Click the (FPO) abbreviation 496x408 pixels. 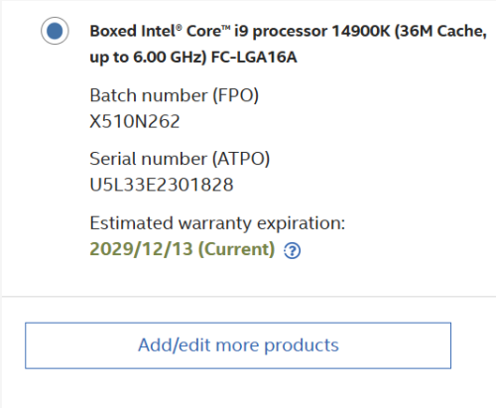tap(235, 95)
